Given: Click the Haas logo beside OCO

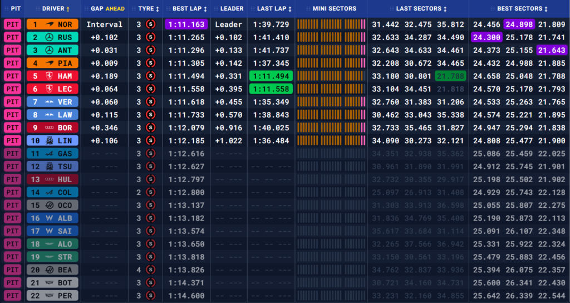Looking at the screenshot, I should point(50,205).
